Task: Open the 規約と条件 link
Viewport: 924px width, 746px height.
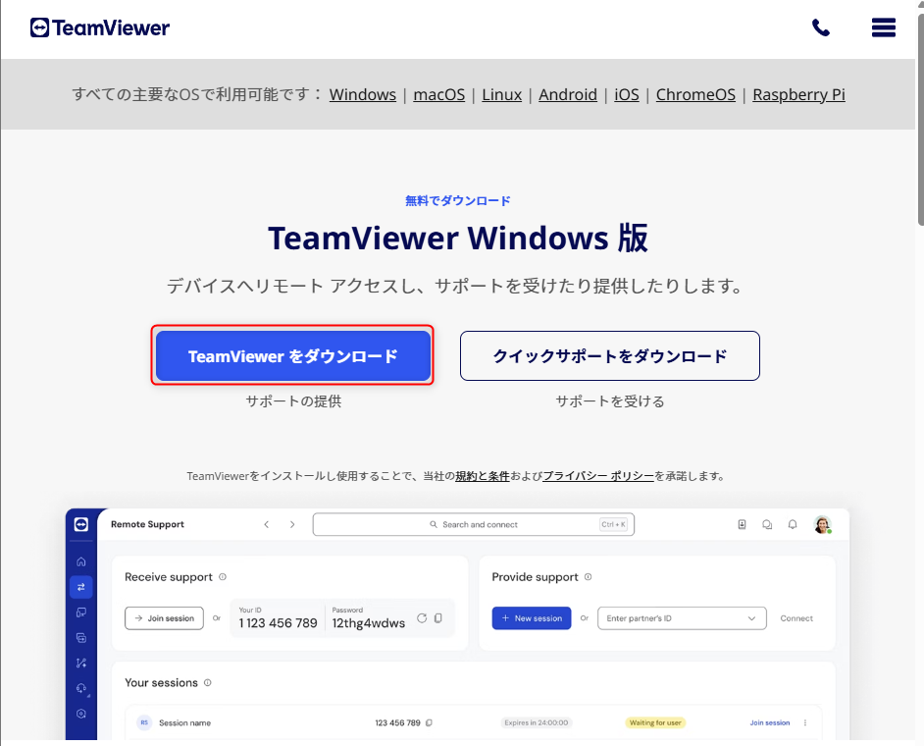Action: click(x=482, y=476)
